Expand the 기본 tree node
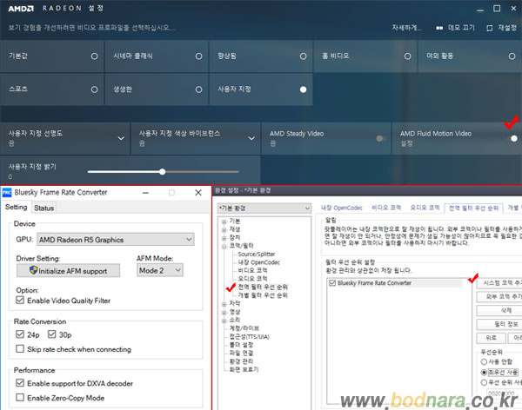522x410 pixels. point(224,222)
